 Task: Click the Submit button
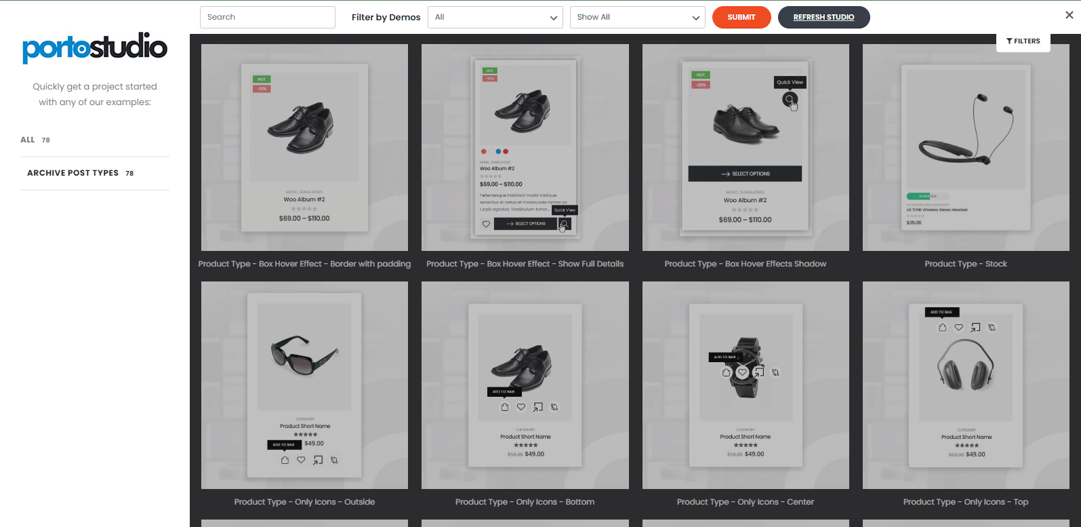741,17
